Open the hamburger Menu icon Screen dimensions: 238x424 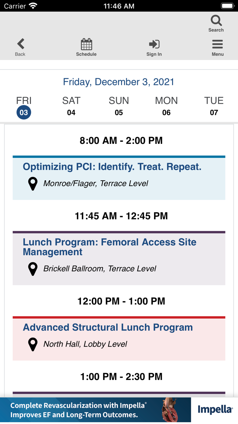217,44
